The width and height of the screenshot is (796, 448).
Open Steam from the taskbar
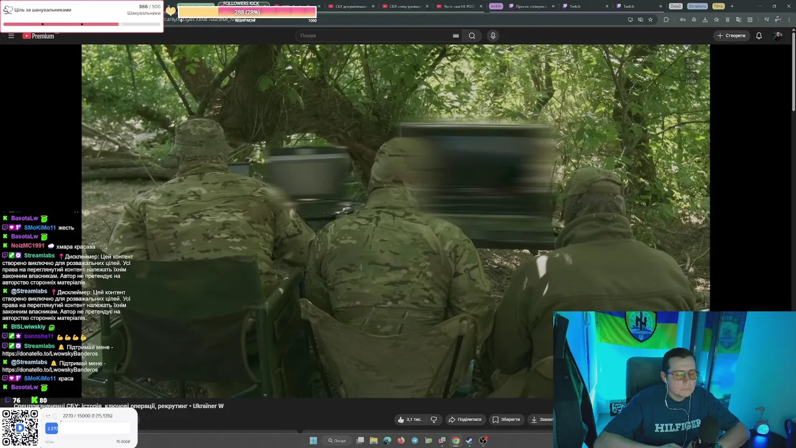(470, 441)
